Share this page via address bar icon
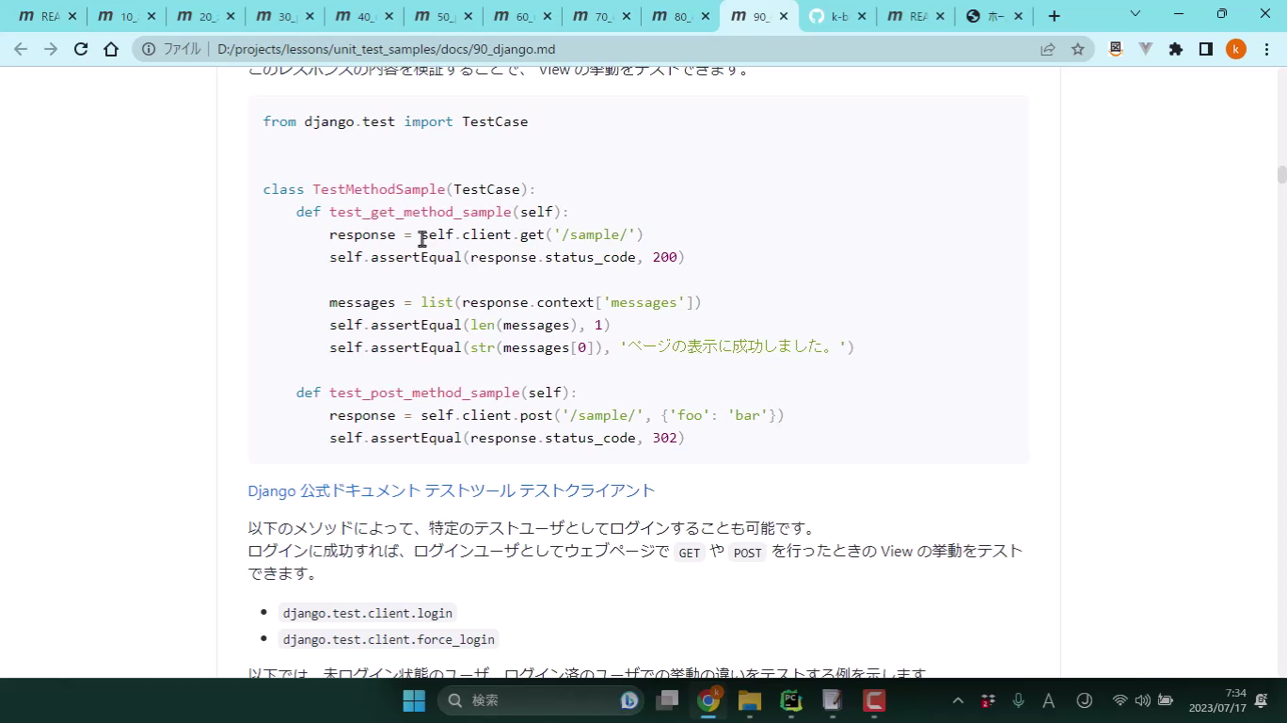 click(x=1048, y=49)
